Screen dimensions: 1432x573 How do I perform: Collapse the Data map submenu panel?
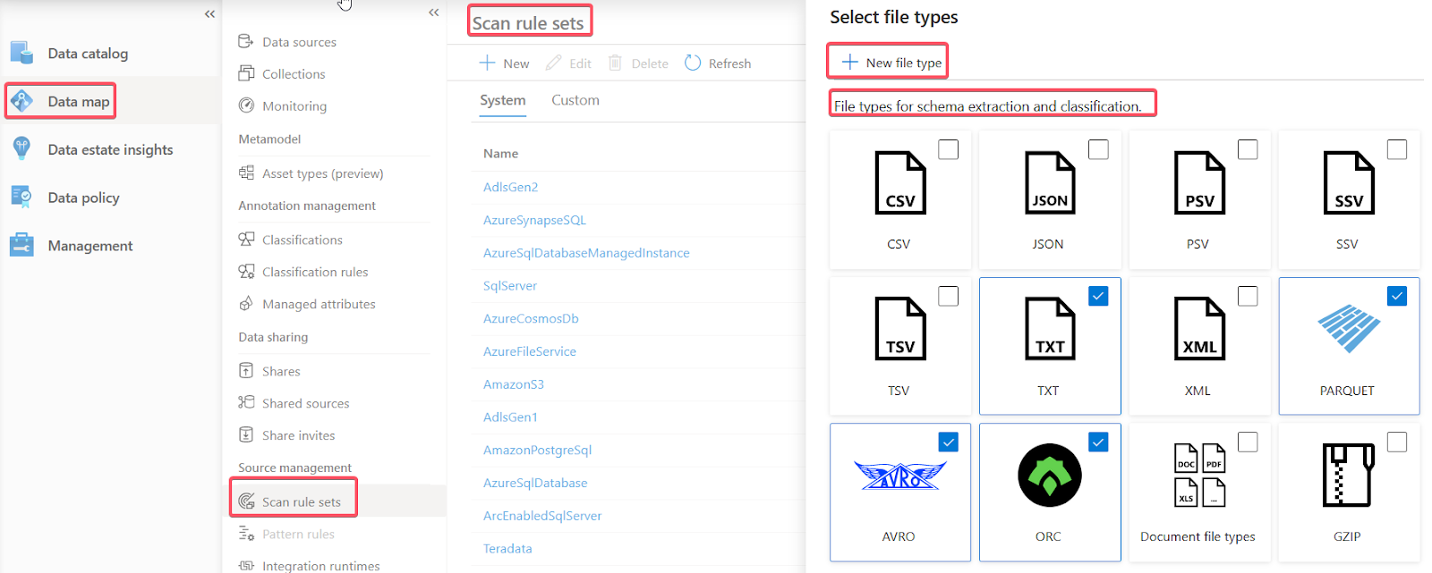(434, 13)
